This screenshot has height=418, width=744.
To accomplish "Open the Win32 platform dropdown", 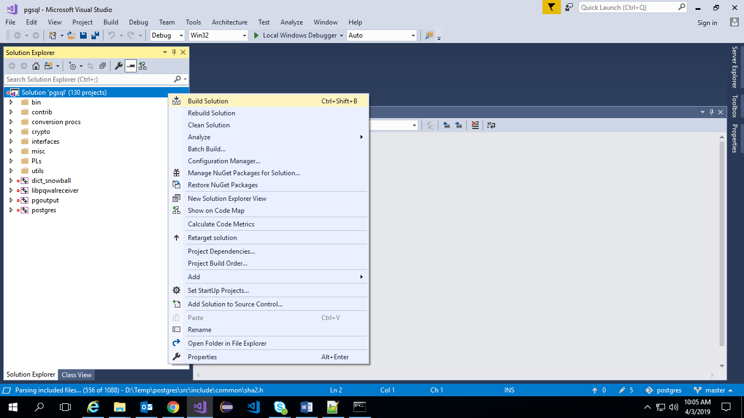I will (x=218, y=35).
